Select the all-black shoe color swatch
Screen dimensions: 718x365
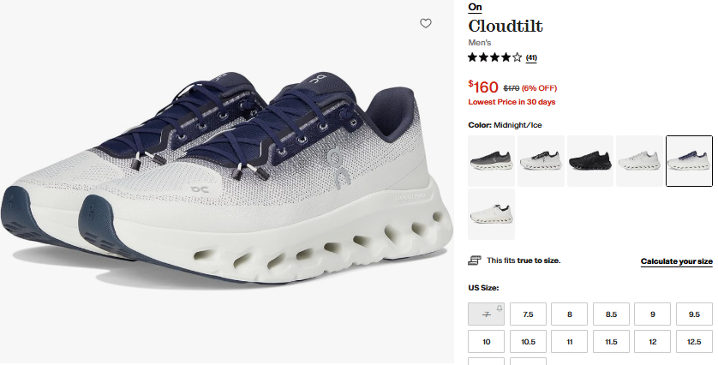[x=589, y=161]
